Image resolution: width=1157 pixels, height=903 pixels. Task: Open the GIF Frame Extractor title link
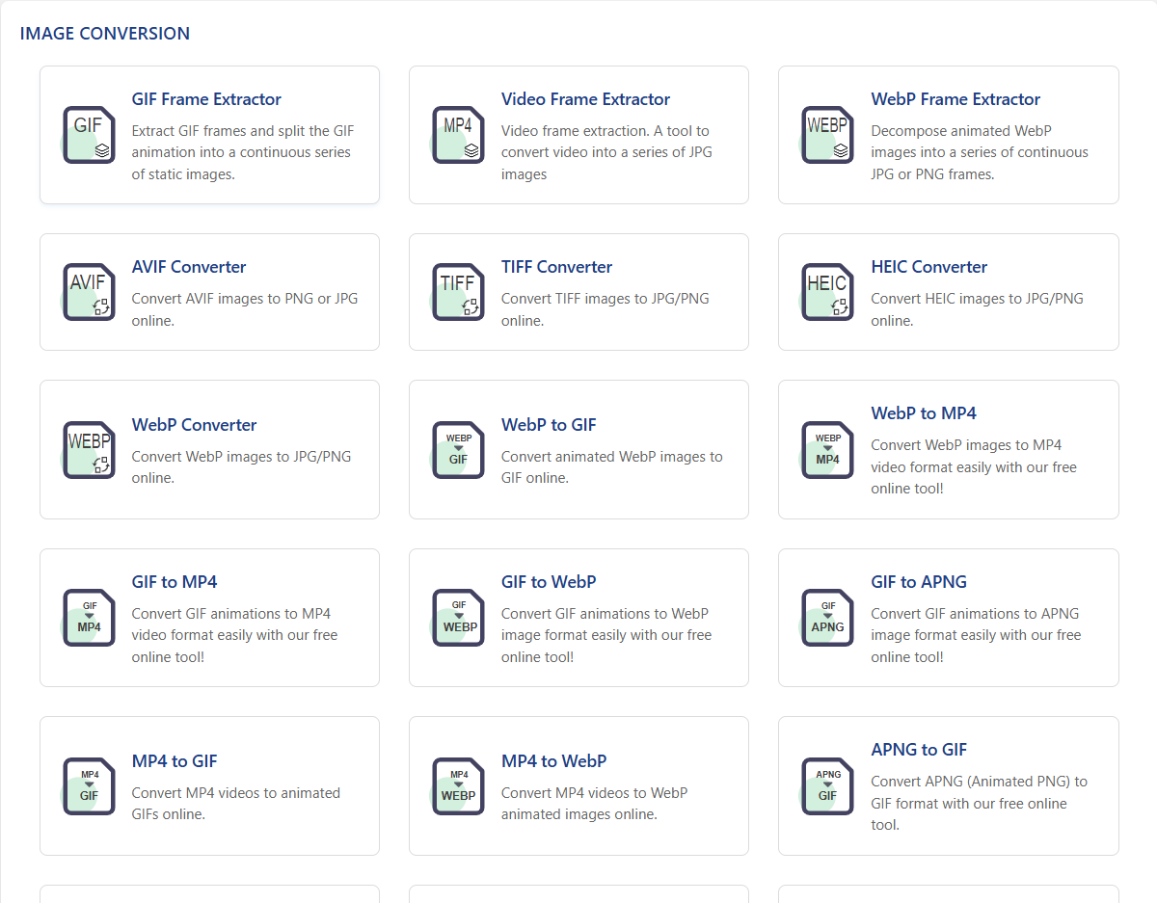[206, 99]
